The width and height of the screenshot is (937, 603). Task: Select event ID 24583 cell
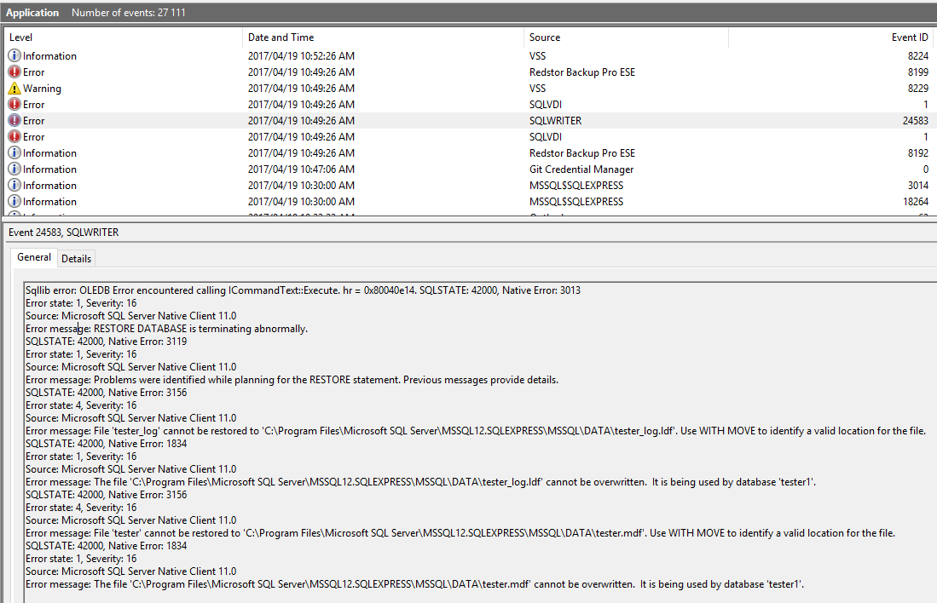915,121
